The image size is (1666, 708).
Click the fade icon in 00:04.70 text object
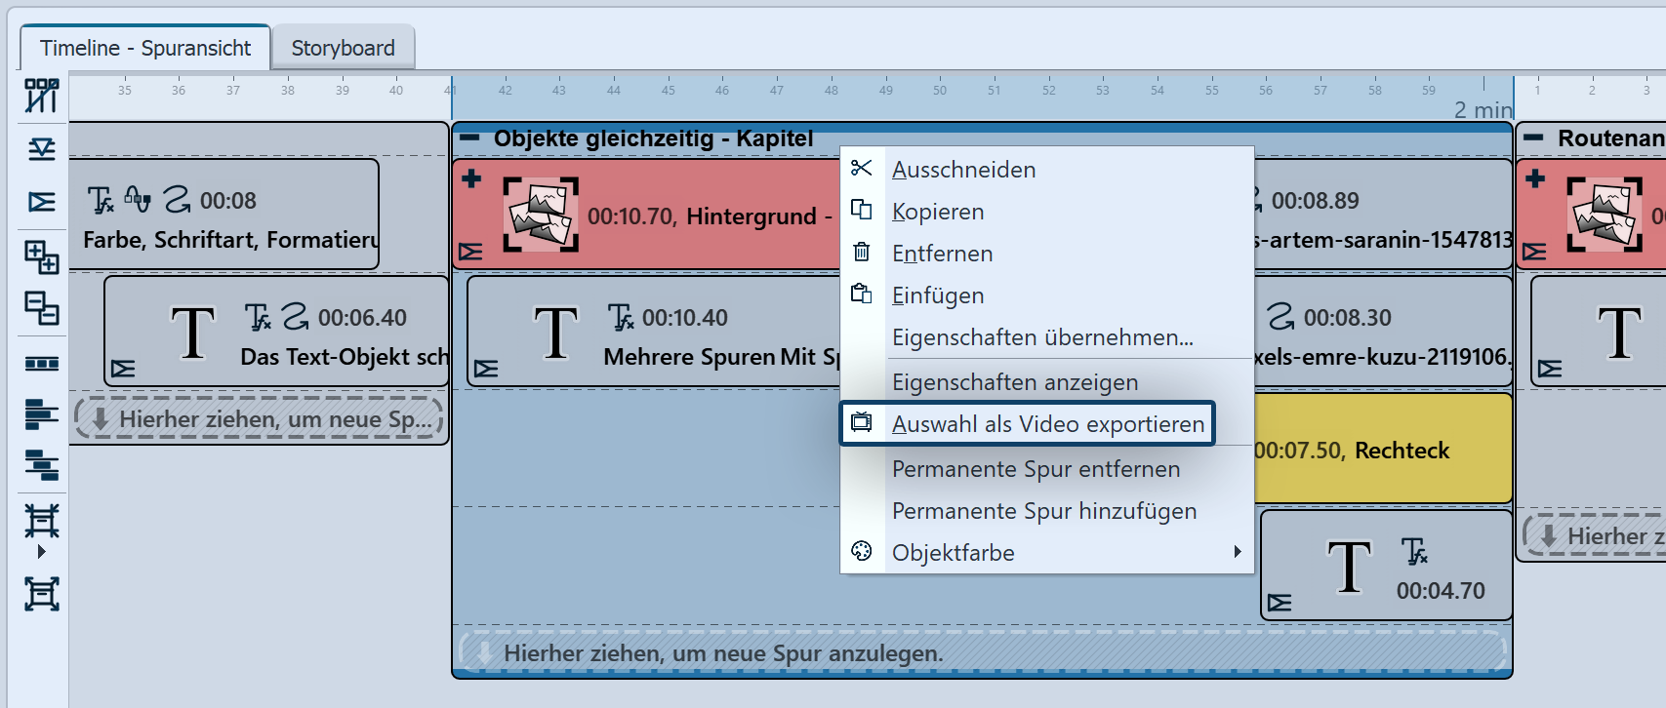click(1280, 603)
